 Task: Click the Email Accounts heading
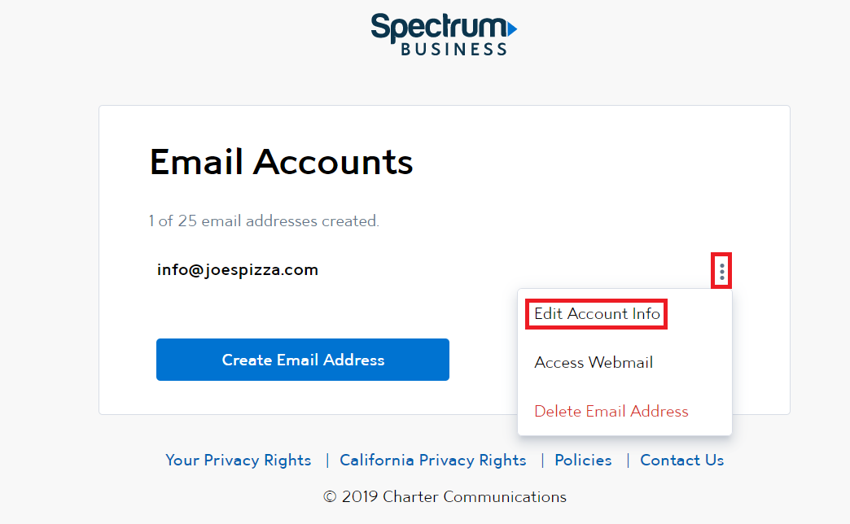[282, 163]
